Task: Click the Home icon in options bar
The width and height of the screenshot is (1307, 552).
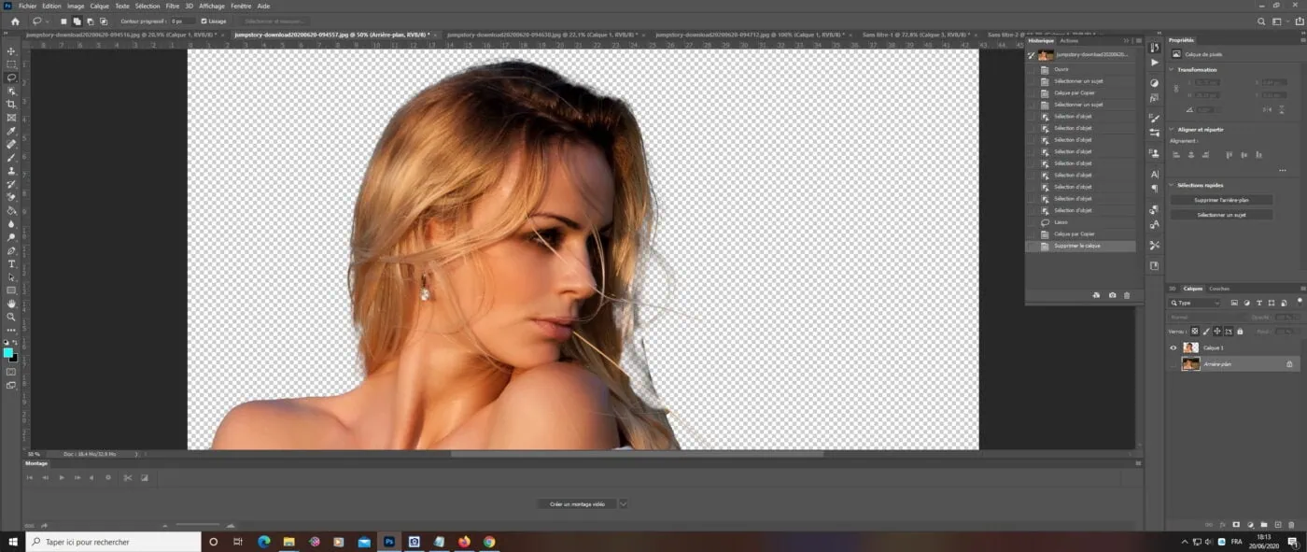Action: (15, 21)
